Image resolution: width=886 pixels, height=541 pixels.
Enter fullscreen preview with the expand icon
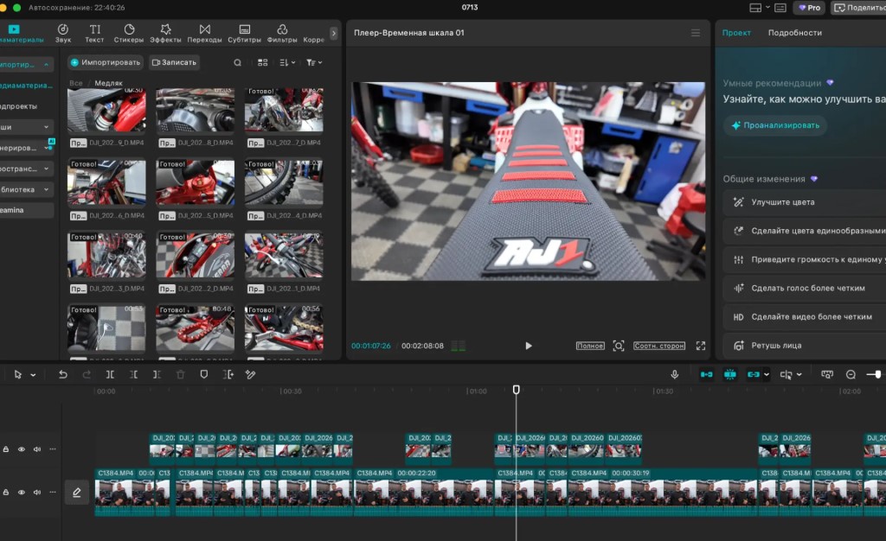(701, 346)
